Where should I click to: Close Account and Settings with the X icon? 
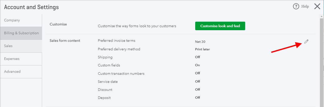tap(317, 6)
